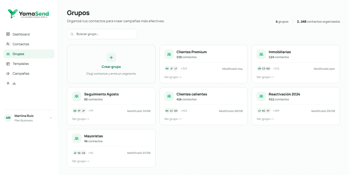
Task: Click the Inmobiliarias title
Action: click(x=280, y=52)
